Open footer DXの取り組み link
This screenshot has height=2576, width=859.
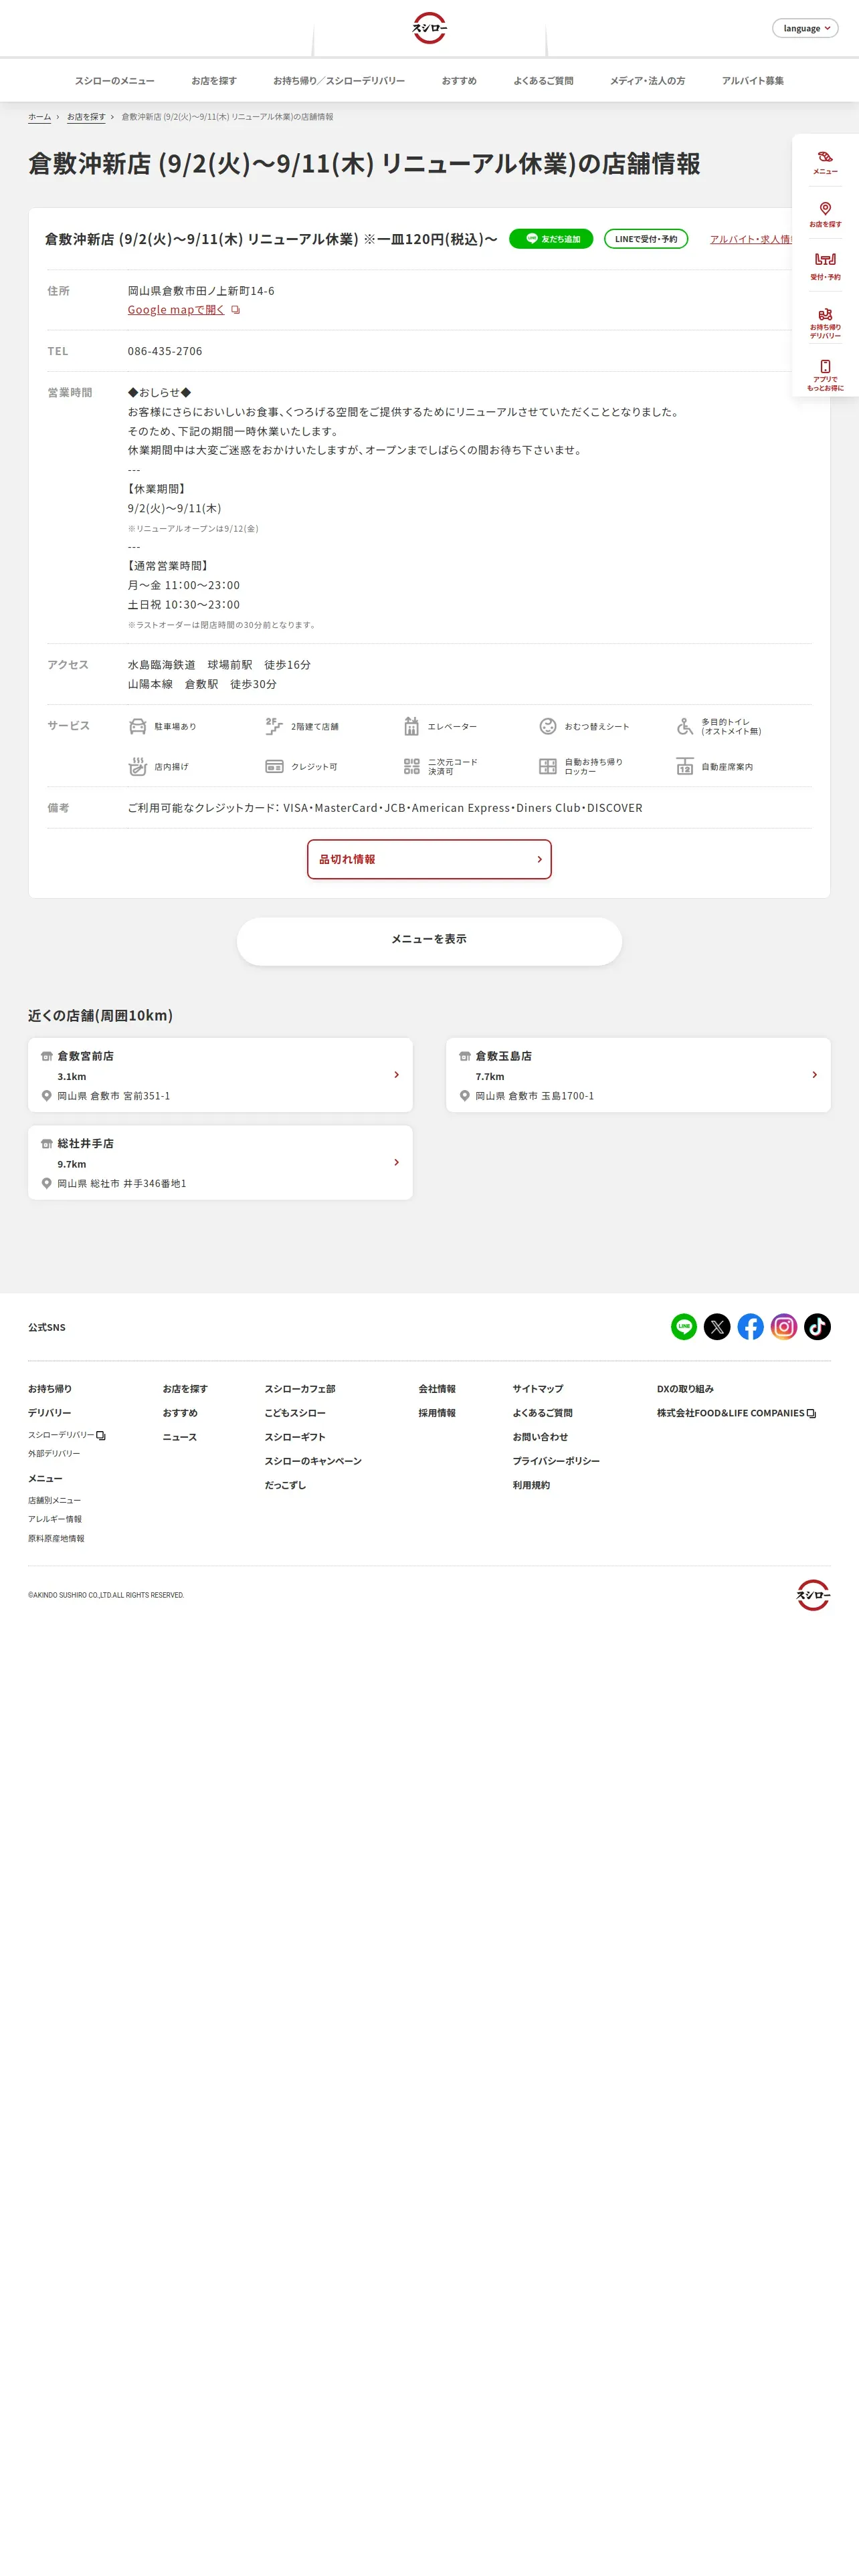click(685, 1389)
